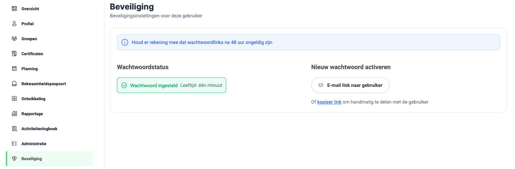The image size is (515, 169).
Task: Click the Bekwaamheidspaspoort badge icon
Action: (14, 84)
